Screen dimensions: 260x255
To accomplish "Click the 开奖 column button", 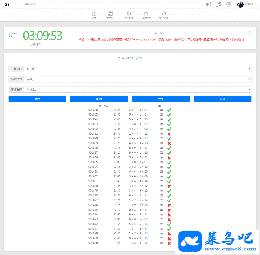I will pyautogui.click(x=161, y=99).
